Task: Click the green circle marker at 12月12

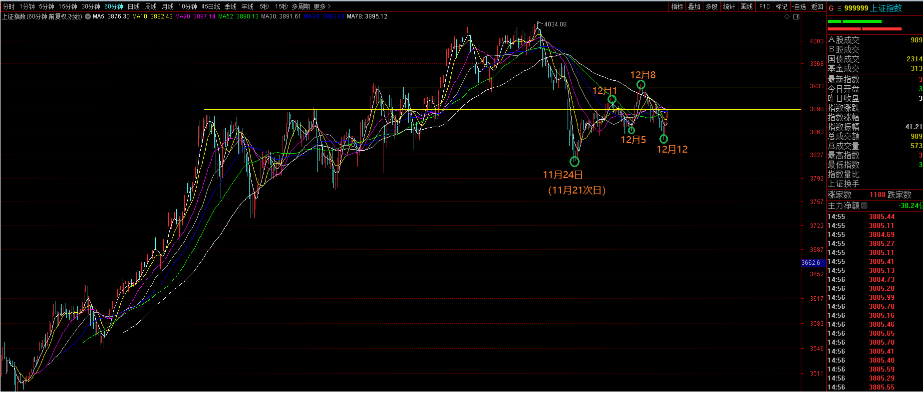Action: click(663, 139)
